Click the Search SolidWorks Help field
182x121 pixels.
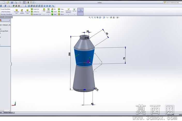pos(172,3)
